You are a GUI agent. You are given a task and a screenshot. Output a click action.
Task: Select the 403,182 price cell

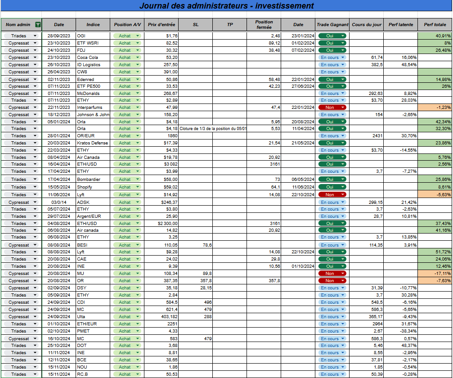[x=161, y=317]
